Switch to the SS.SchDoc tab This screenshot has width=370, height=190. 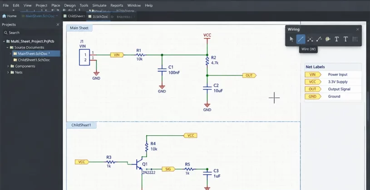(x=98, y=16)
